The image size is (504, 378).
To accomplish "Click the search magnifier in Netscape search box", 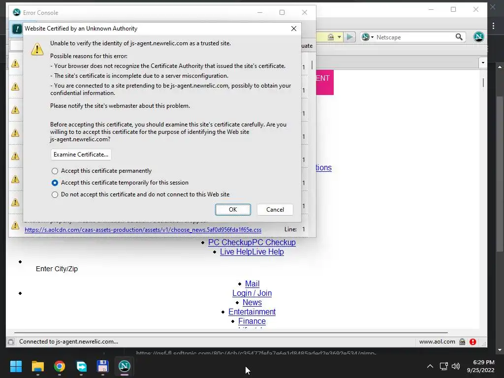I will point(459,37).
